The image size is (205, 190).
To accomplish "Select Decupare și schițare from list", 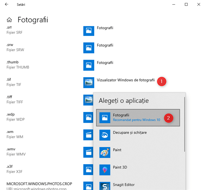I will 138,135.
